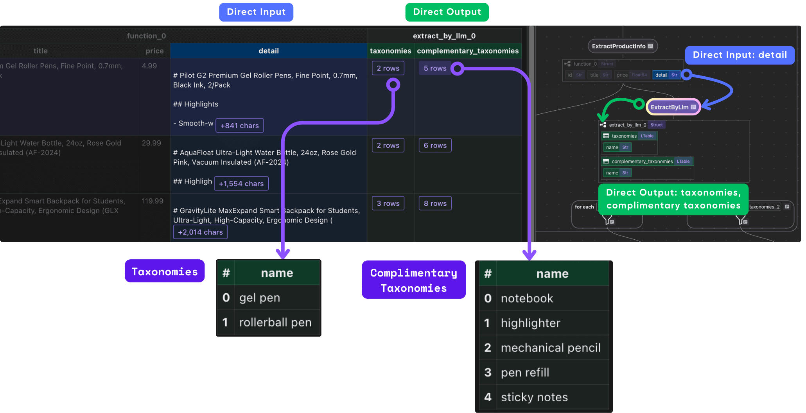Click the taxonomies table icon in graph
This screenshot has height=413, width=806.
[606, 136]
